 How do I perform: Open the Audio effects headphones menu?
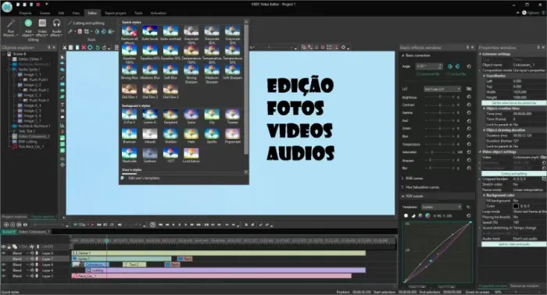(x=56, y=27)
